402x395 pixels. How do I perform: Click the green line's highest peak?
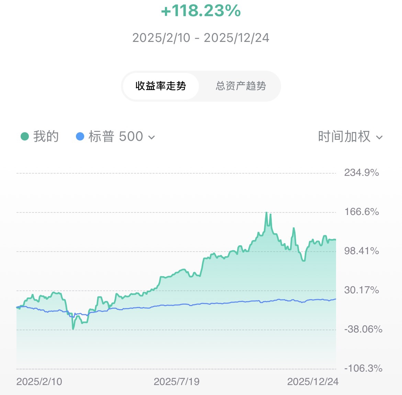[267, 213]
